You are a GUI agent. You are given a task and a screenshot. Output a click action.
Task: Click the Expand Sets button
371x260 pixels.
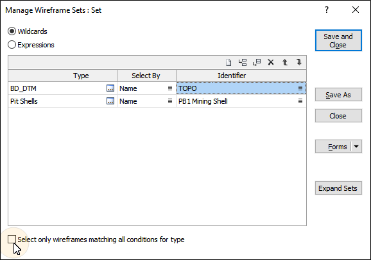pos(338,188)
